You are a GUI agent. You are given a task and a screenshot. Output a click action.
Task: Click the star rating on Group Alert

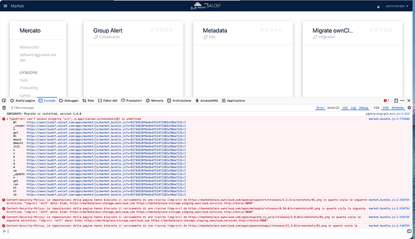[161, 29]
